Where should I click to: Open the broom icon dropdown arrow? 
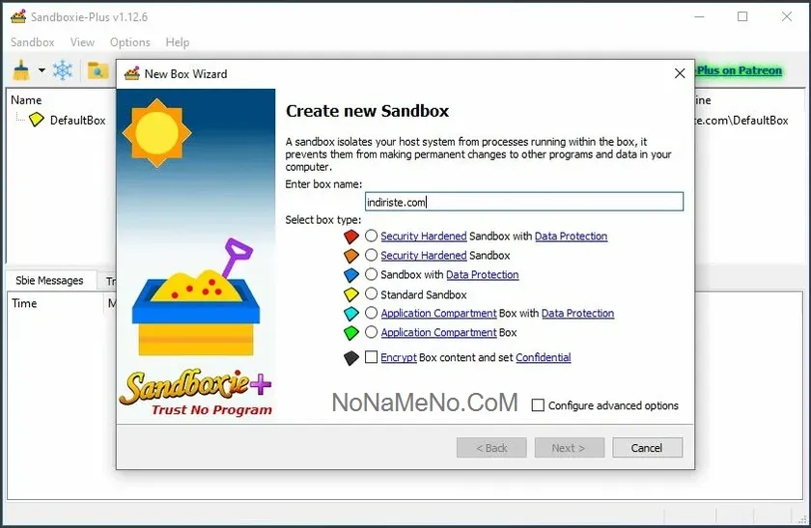click(x=42, y=71)
